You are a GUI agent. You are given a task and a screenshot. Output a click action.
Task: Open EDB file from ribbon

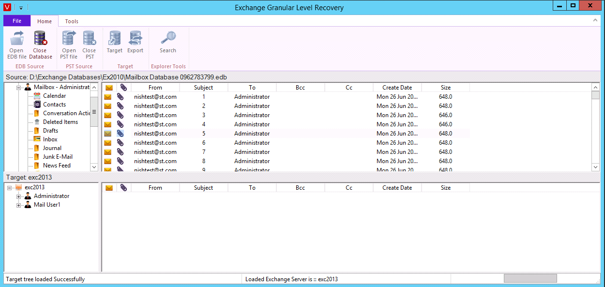pyautogui.click(x=17, y=45)
